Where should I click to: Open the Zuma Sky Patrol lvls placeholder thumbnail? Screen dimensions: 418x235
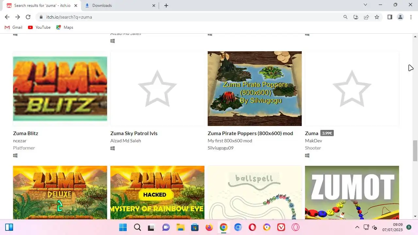[x=157, y=88]
